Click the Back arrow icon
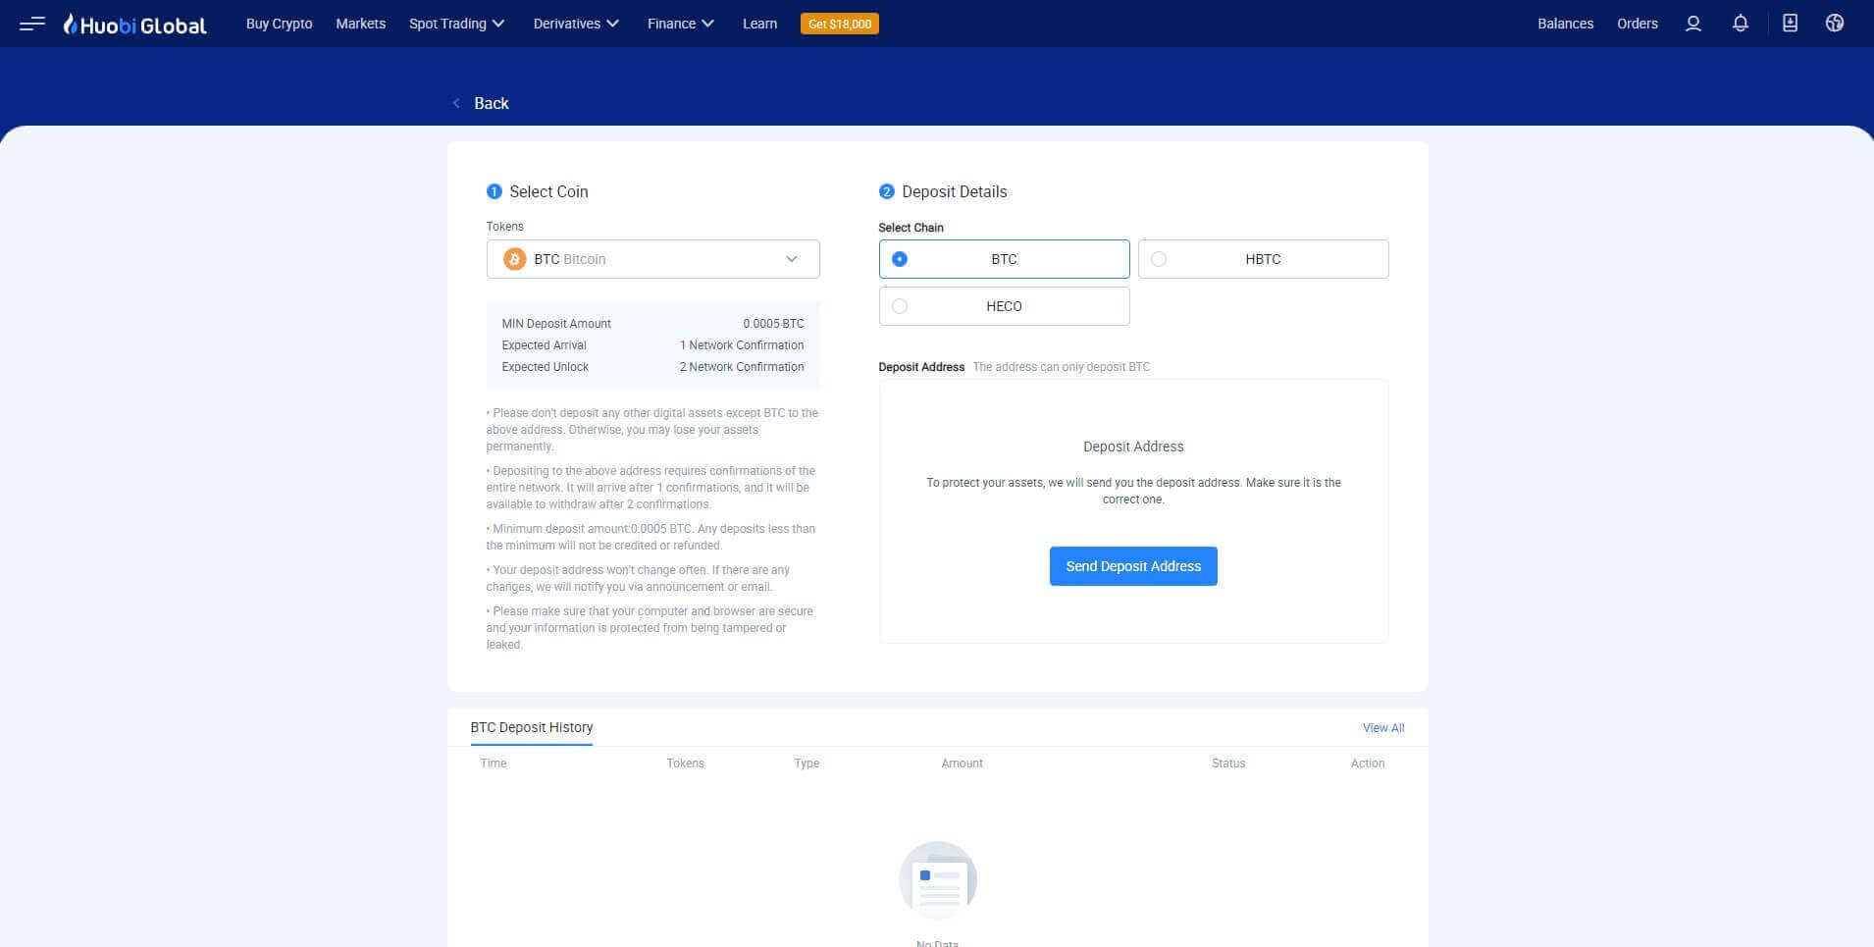The height and width of the screenshot is (947, 1874). tap(456, 103)
